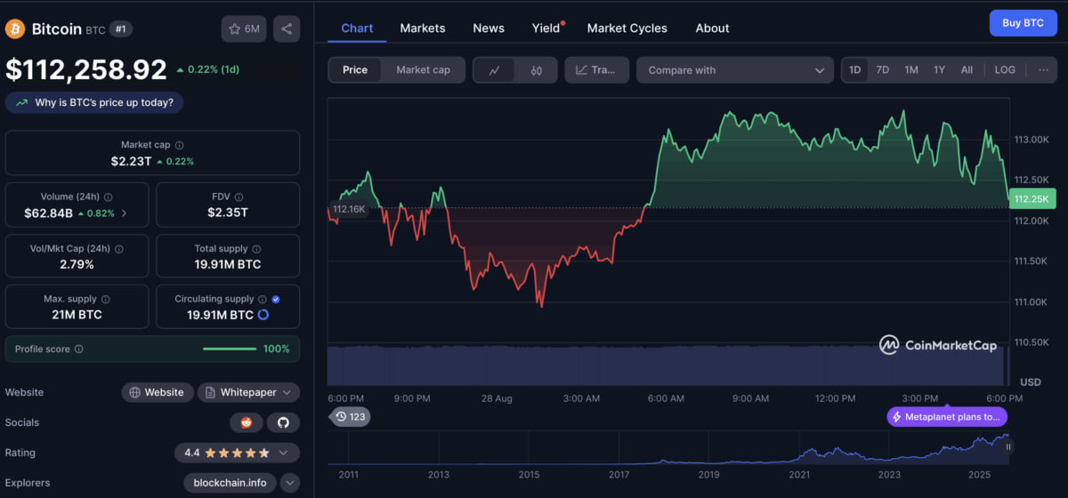Click the more options ellipsis on chart
1068x498 pixels.
(1043, 70)
